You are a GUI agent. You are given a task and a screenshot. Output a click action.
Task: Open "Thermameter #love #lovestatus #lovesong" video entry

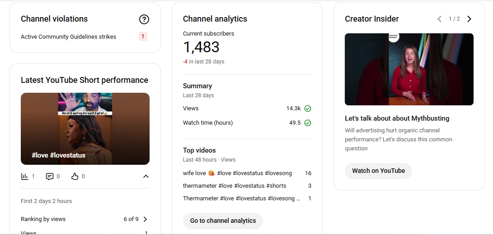[241, 199]
